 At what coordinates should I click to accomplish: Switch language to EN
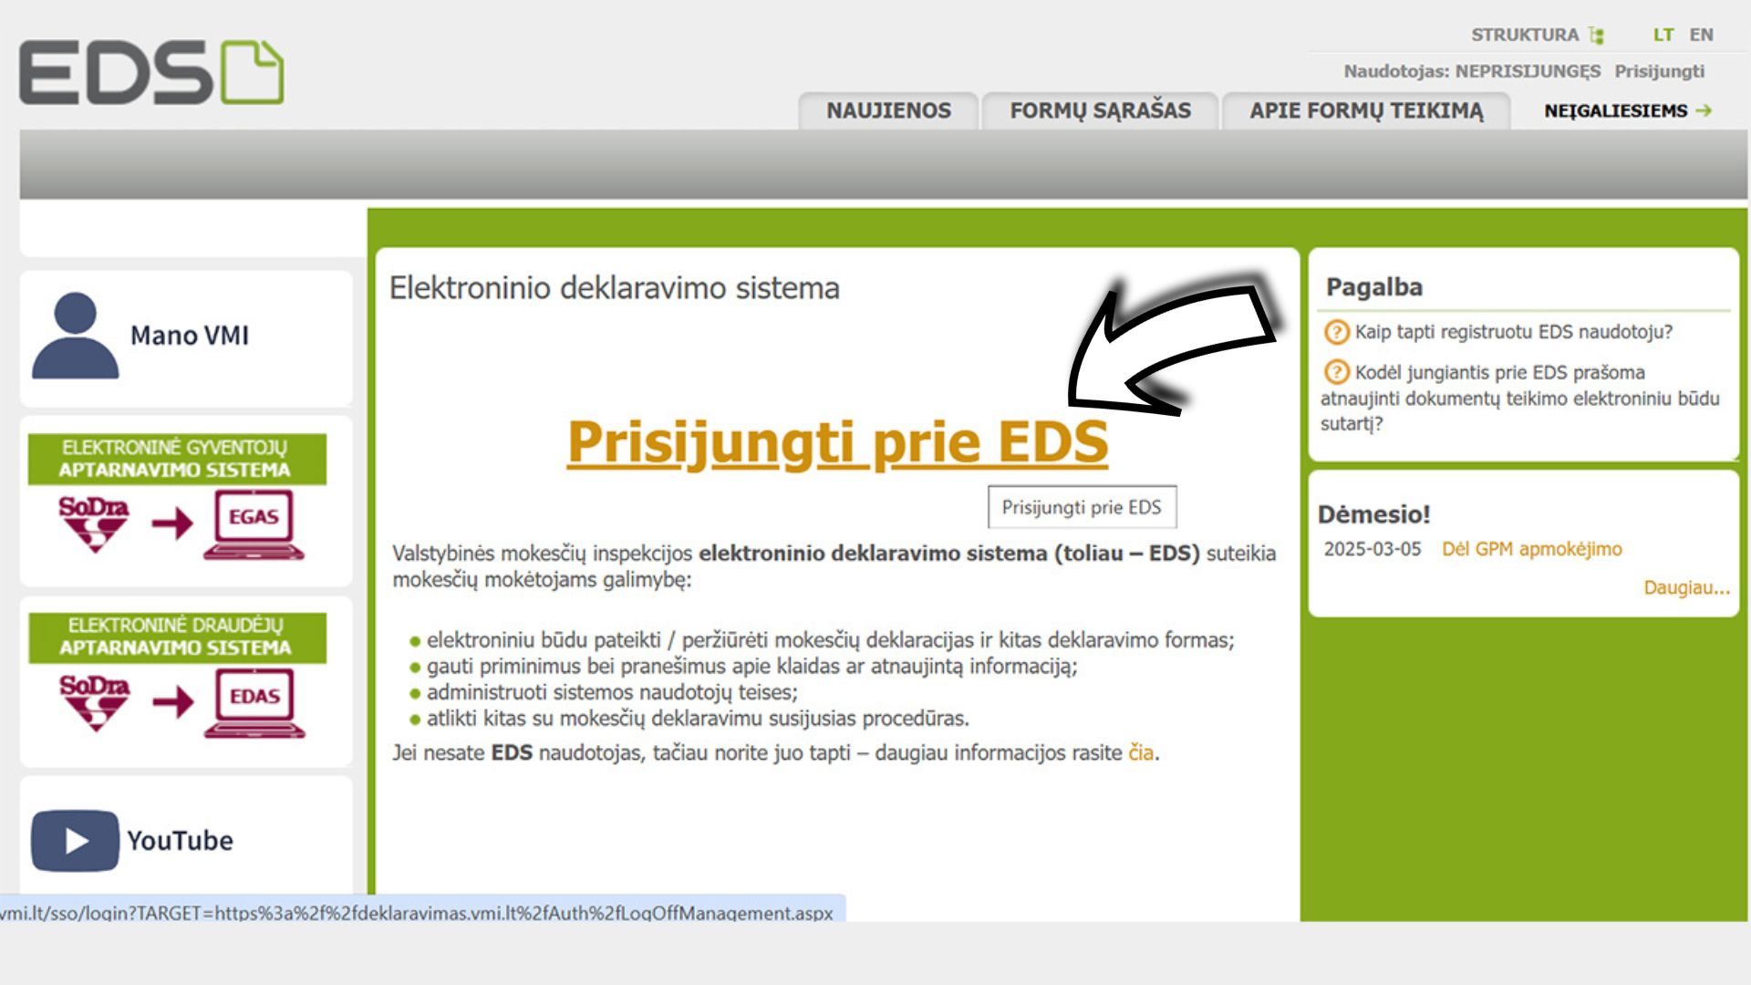1701,35
